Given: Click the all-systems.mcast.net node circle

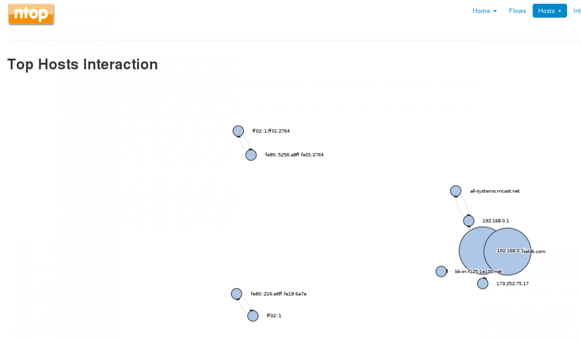Looking at the screenshot, I should click(456, 191).
